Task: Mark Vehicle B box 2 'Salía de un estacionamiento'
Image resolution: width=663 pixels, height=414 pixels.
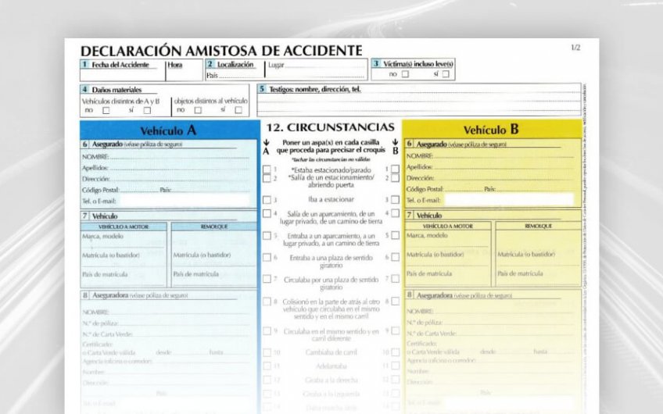Action: (x=395, y=178)
